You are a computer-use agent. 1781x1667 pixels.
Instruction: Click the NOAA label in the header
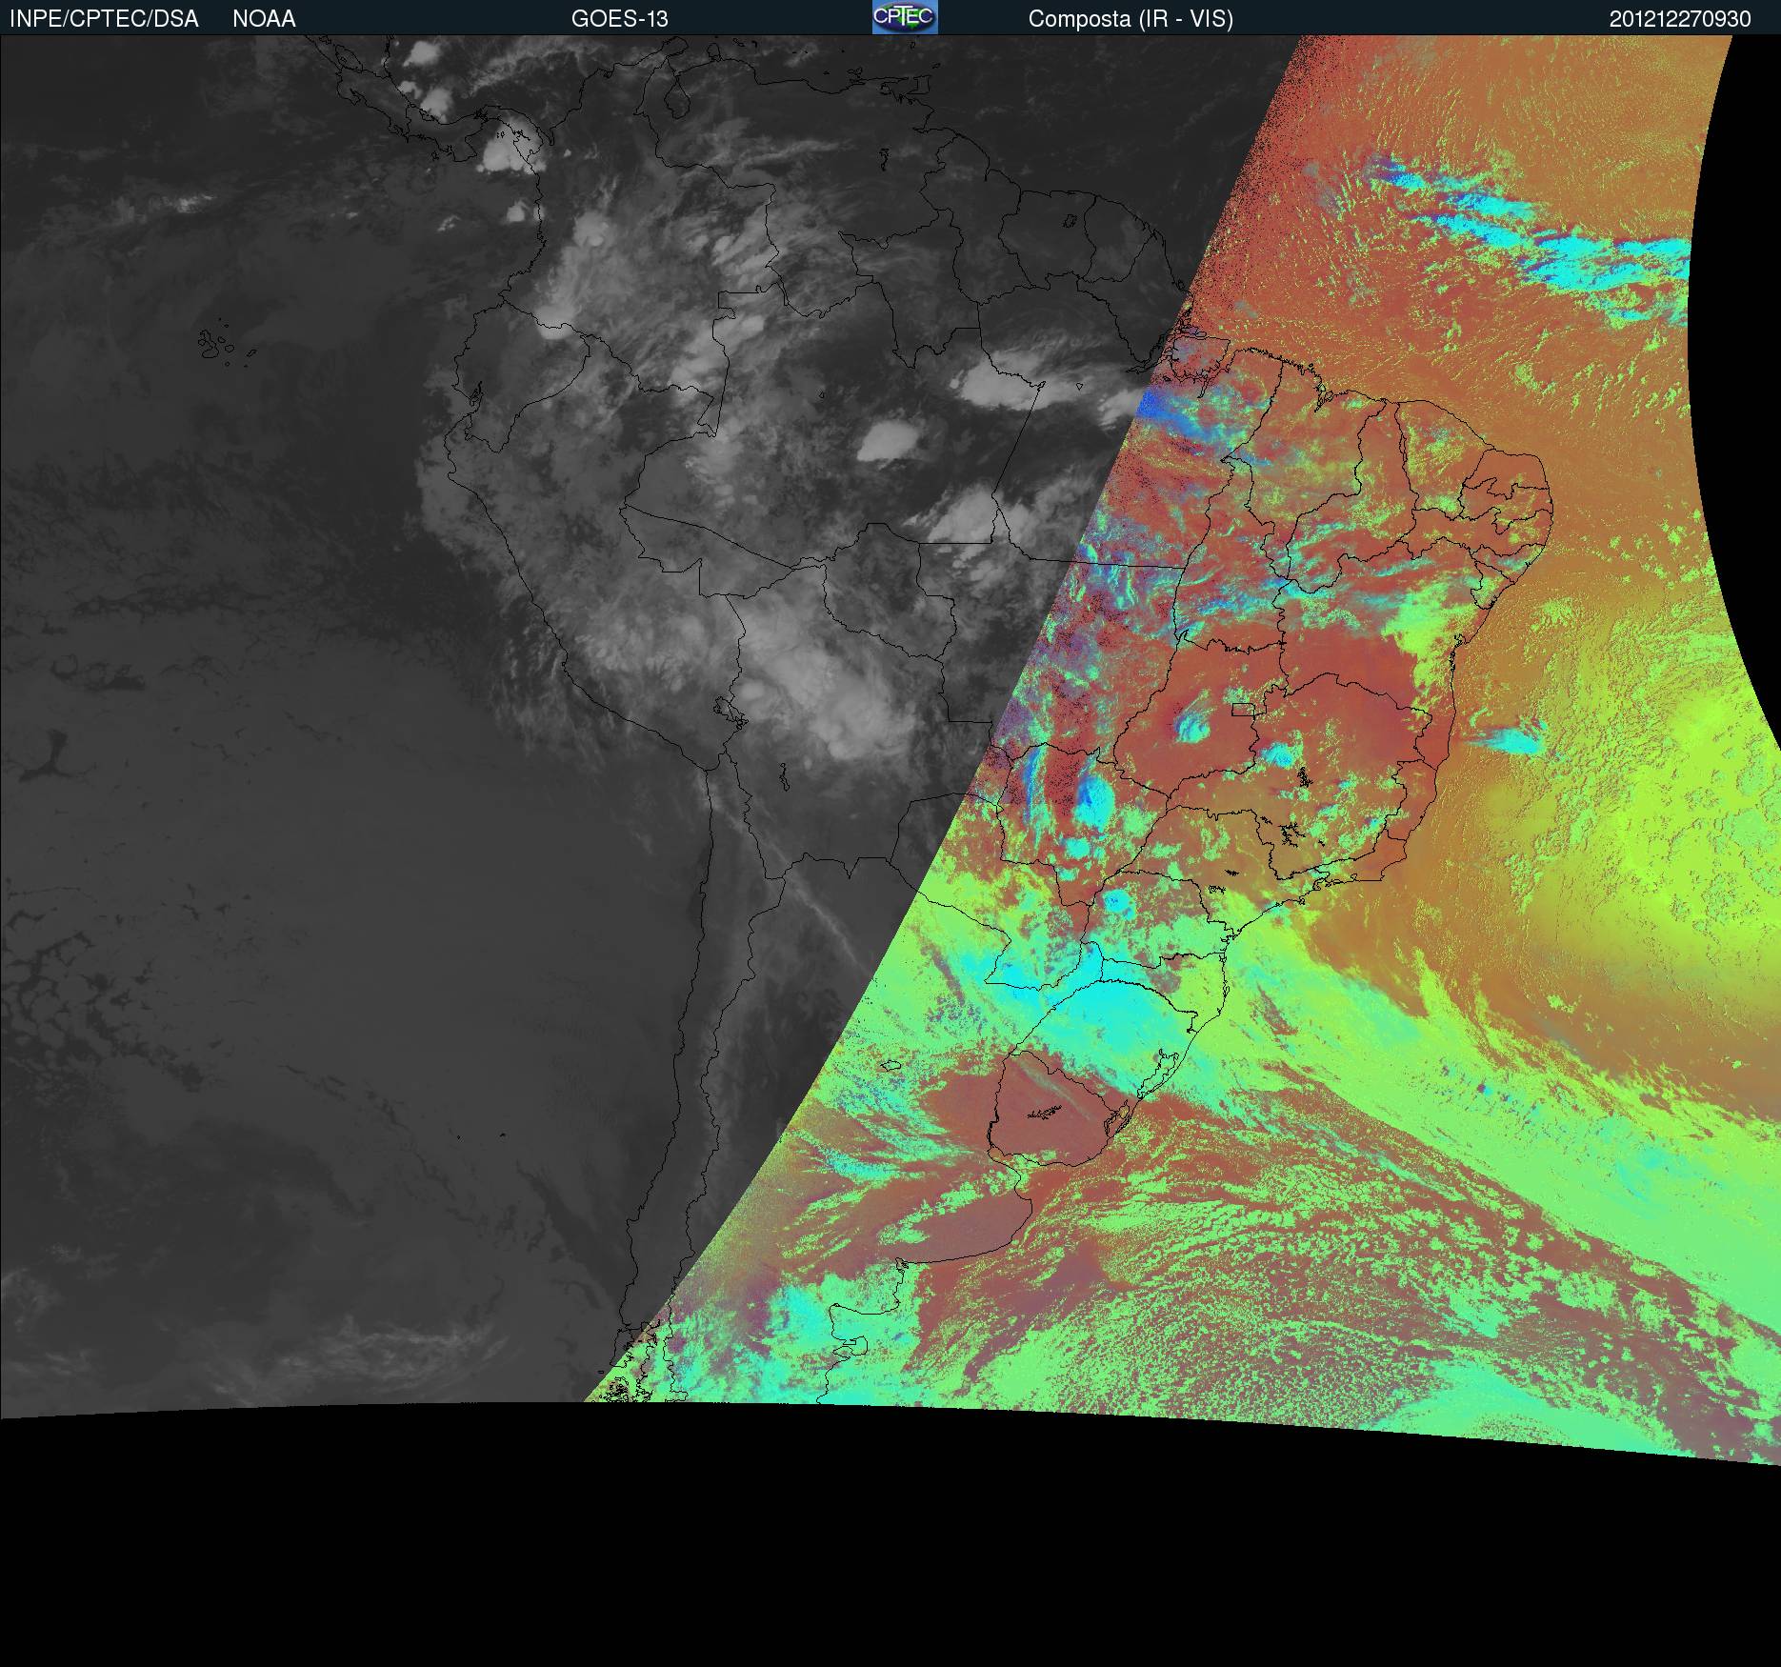point(264,19)
